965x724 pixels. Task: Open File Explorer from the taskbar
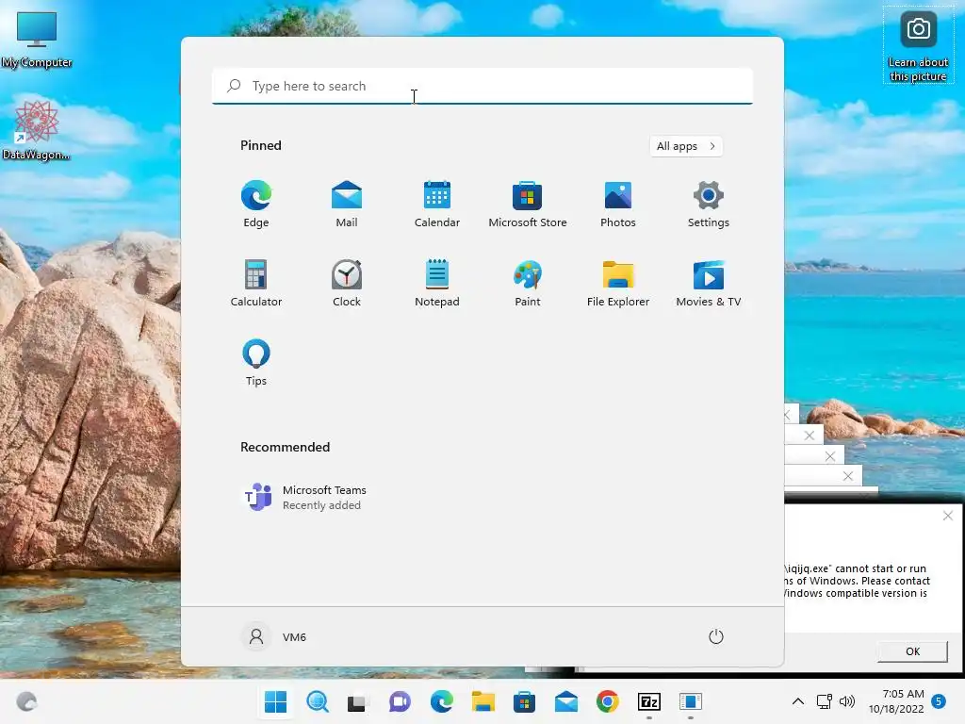[x=483, y=701]
